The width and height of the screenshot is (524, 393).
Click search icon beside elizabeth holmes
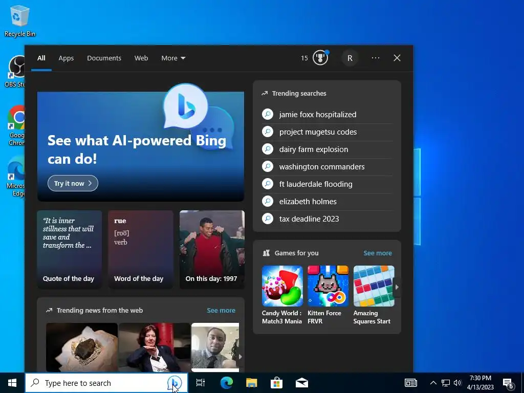pos(268,201)
